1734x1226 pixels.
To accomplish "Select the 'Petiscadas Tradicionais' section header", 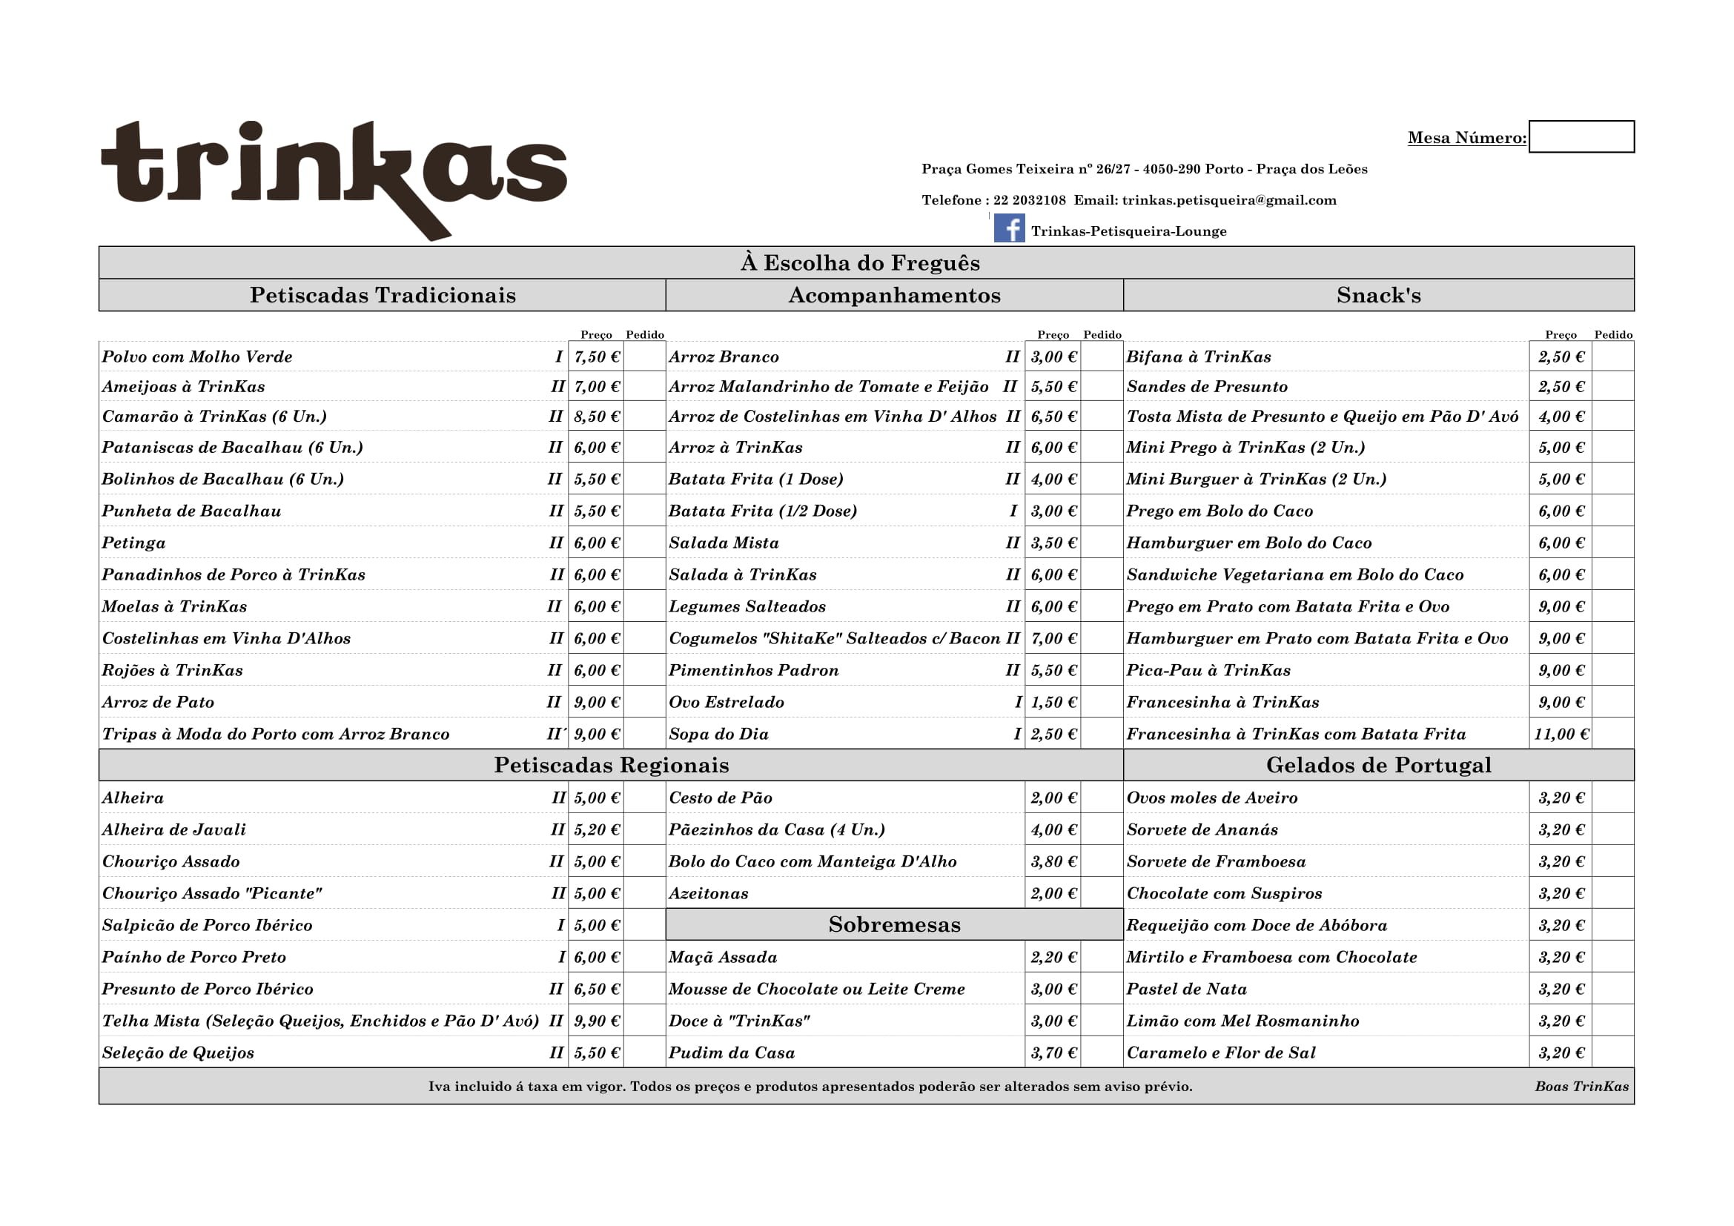I will click(383, 295).
